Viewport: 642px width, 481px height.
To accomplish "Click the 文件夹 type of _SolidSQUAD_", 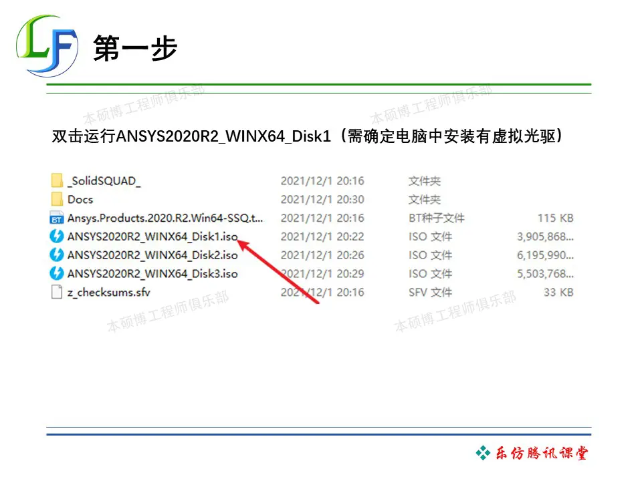I will point(425,181).
